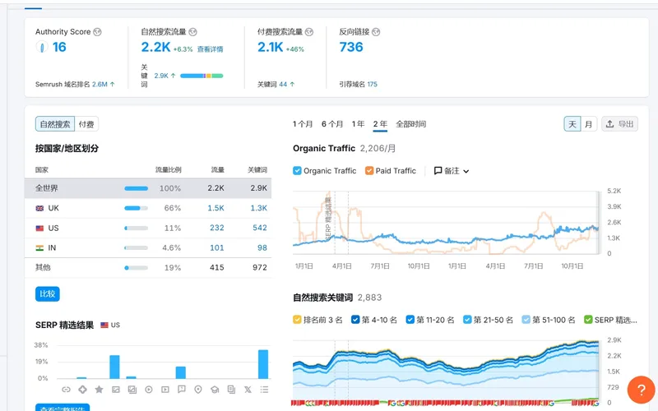Click the US traffic share bar
Screen dimensions: 658x411
click(136, 229)
